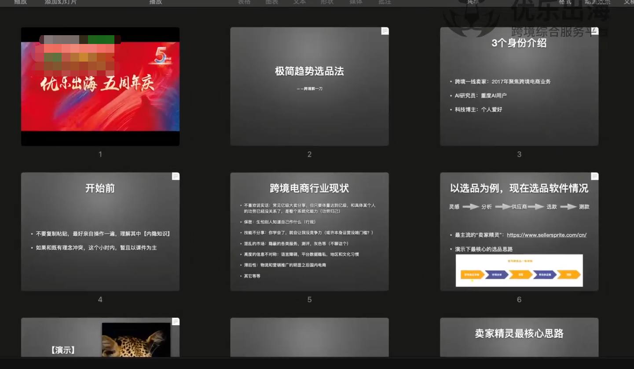
Task: Click the bullet starting 滞后性 on slide 5
Action: 285,265
